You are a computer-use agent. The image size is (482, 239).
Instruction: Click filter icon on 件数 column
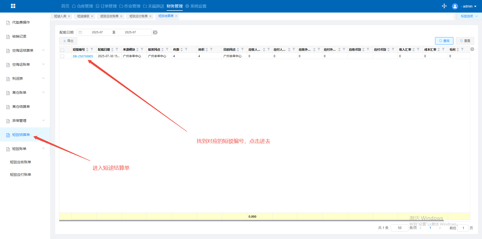click(x=186, y=49)
